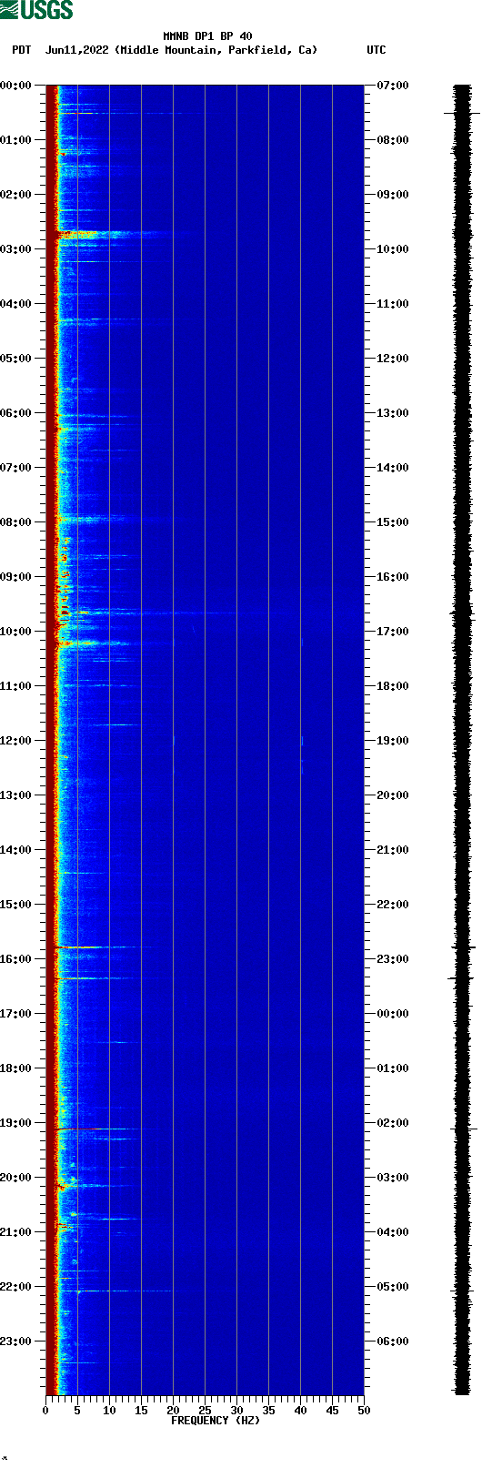
Task: Click the USGS logo
Action: 36,10
